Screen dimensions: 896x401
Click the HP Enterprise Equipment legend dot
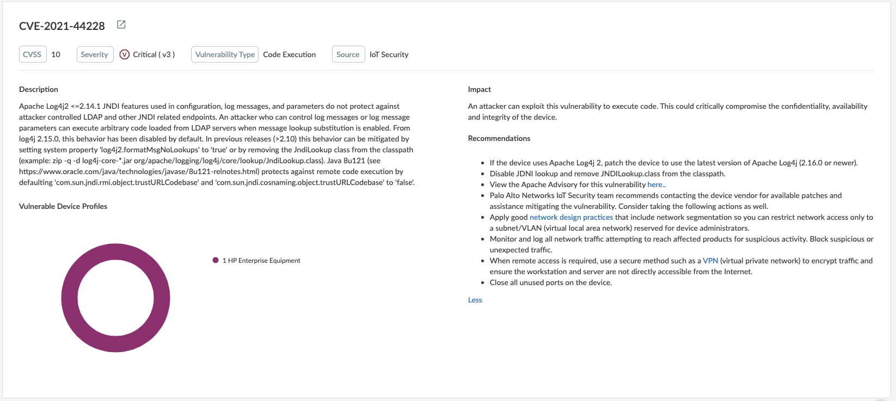pos(216,261)
